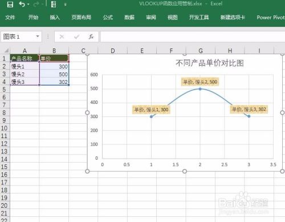Click the Cancel X icon in formula bar
This screenshot has height=222, width=285.
point(62,37)
